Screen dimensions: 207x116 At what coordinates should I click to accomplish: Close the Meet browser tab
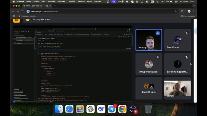tap(50, 6)
